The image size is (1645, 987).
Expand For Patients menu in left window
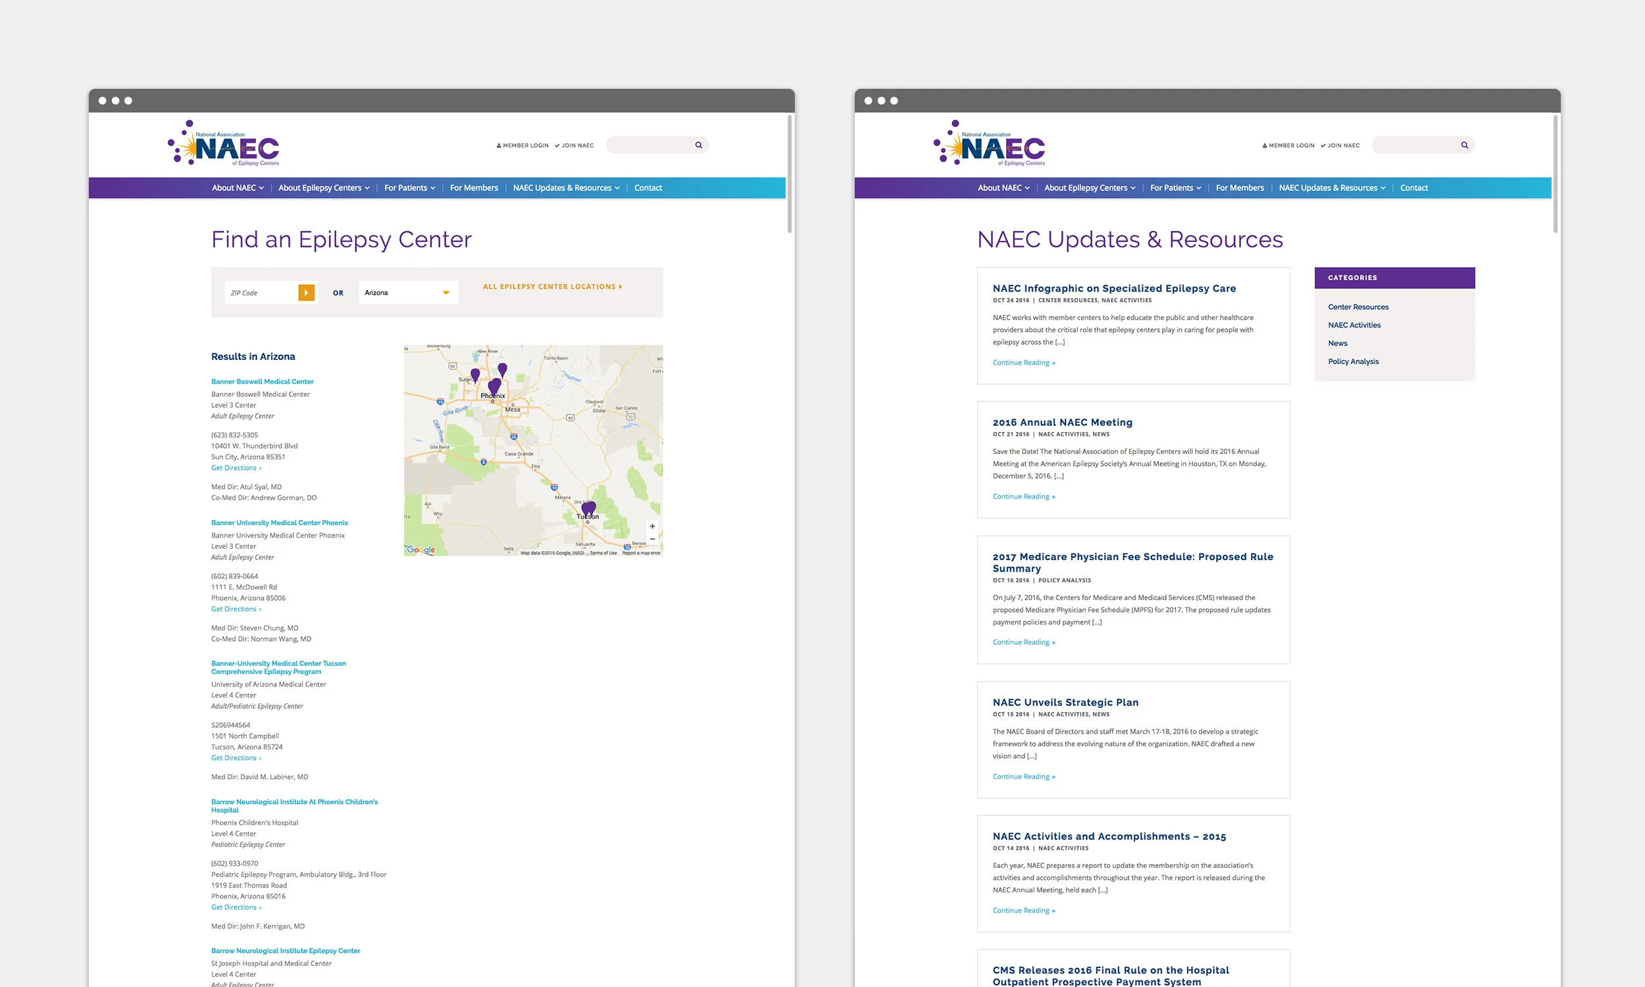[409, 188]
